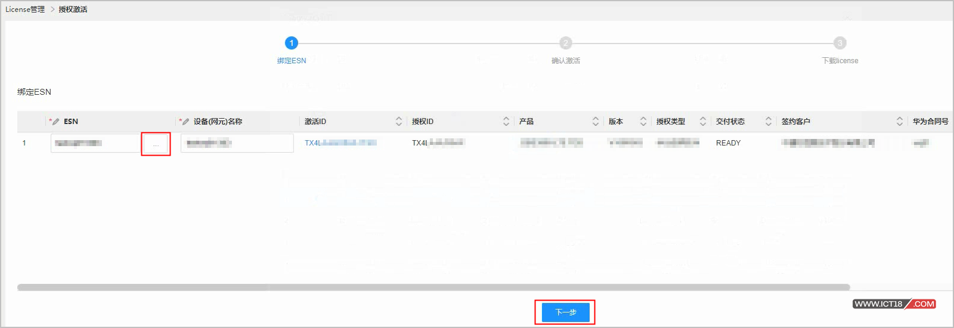Toggle sort order on 授权类型 column
This screenshot has width=954, height=328.
703,122
